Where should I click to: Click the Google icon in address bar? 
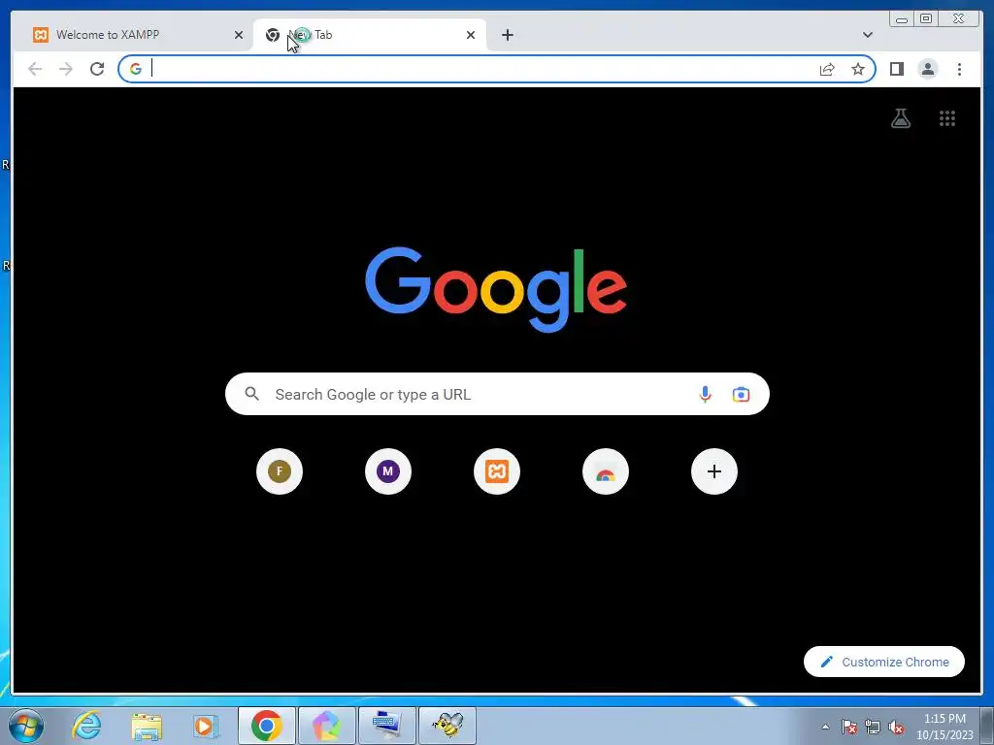(x=136, y=69)
